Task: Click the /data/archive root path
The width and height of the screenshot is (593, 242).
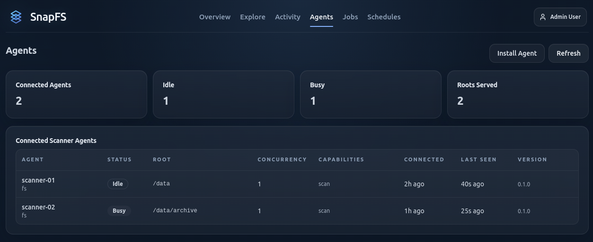Action: coord(175,210)
